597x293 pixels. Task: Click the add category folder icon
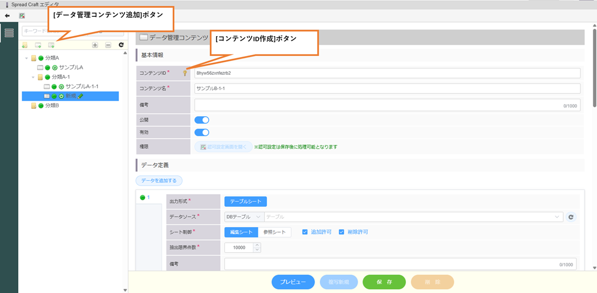[x=25, y=46]
